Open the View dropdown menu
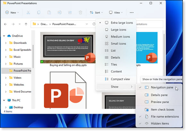Screen dimensions: 186x131 (x=116, y=13)
